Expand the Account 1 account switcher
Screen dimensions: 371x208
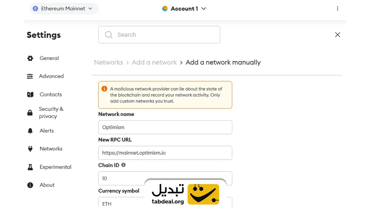tap(184, 9)
